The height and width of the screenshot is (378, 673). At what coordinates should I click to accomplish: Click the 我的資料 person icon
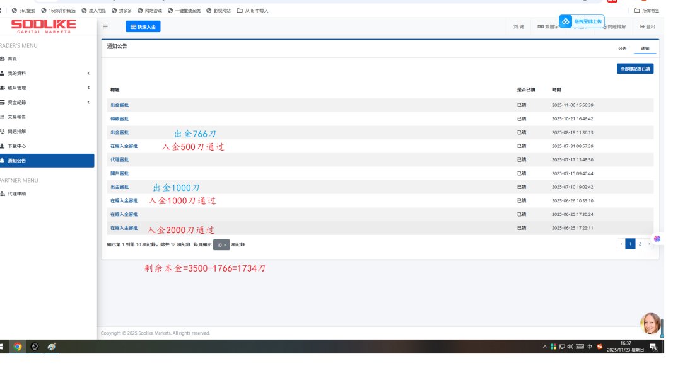[2, 73]
